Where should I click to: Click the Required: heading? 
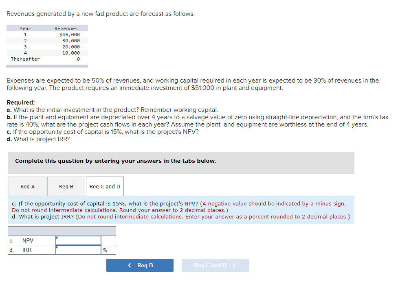tap(20, 103)
